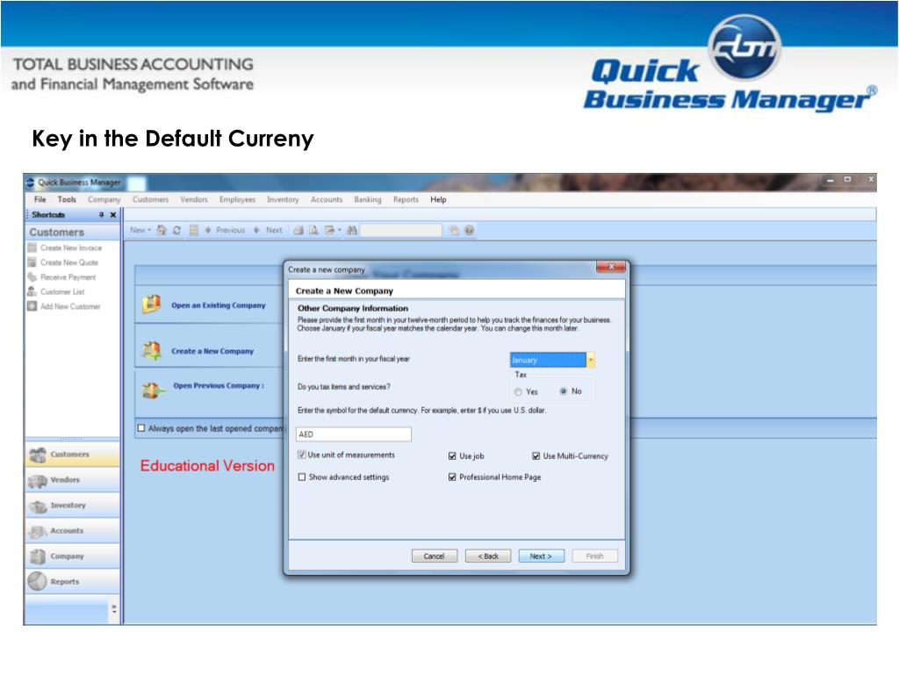Select the Yes tax radio button
This screenshot has width=899, height=674.
[x=518, y=392]
